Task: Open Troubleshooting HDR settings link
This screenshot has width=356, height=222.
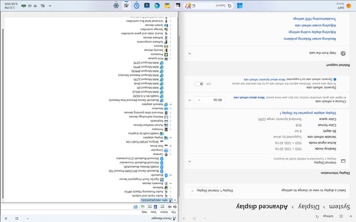Action: click(x=314, y=18)
